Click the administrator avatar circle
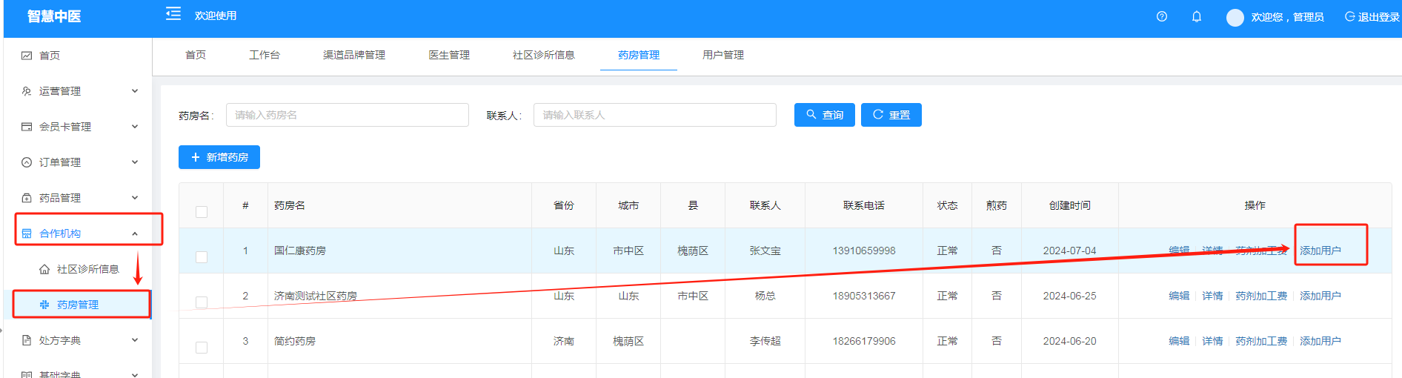Image resolution: width=1402 pixels, height=378 pixels. pyautogui.click(x=1235, y=18)
